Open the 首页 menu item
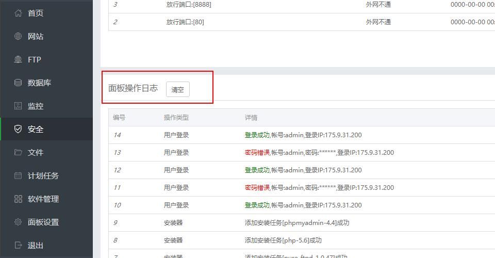Screen dimensions: 495x258 [x=36, y=13]
